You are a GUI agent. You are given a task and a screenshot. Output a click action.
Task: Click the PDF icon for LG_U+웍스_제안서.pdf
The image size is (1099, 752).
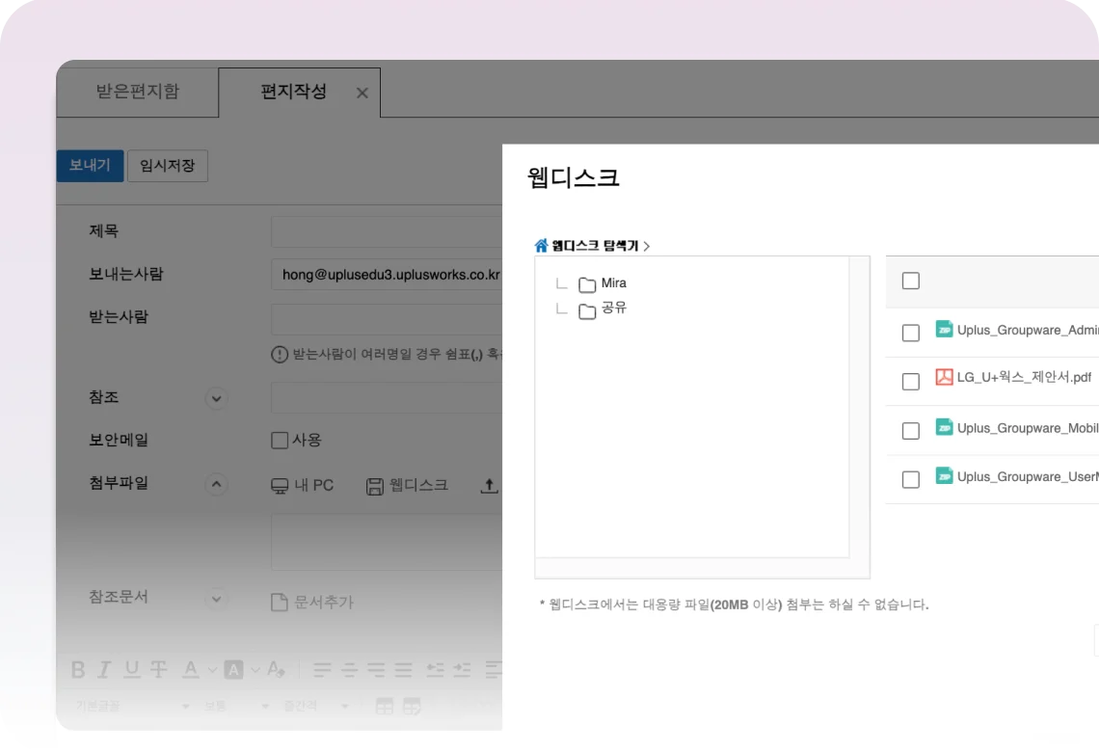tap(944, 377)
